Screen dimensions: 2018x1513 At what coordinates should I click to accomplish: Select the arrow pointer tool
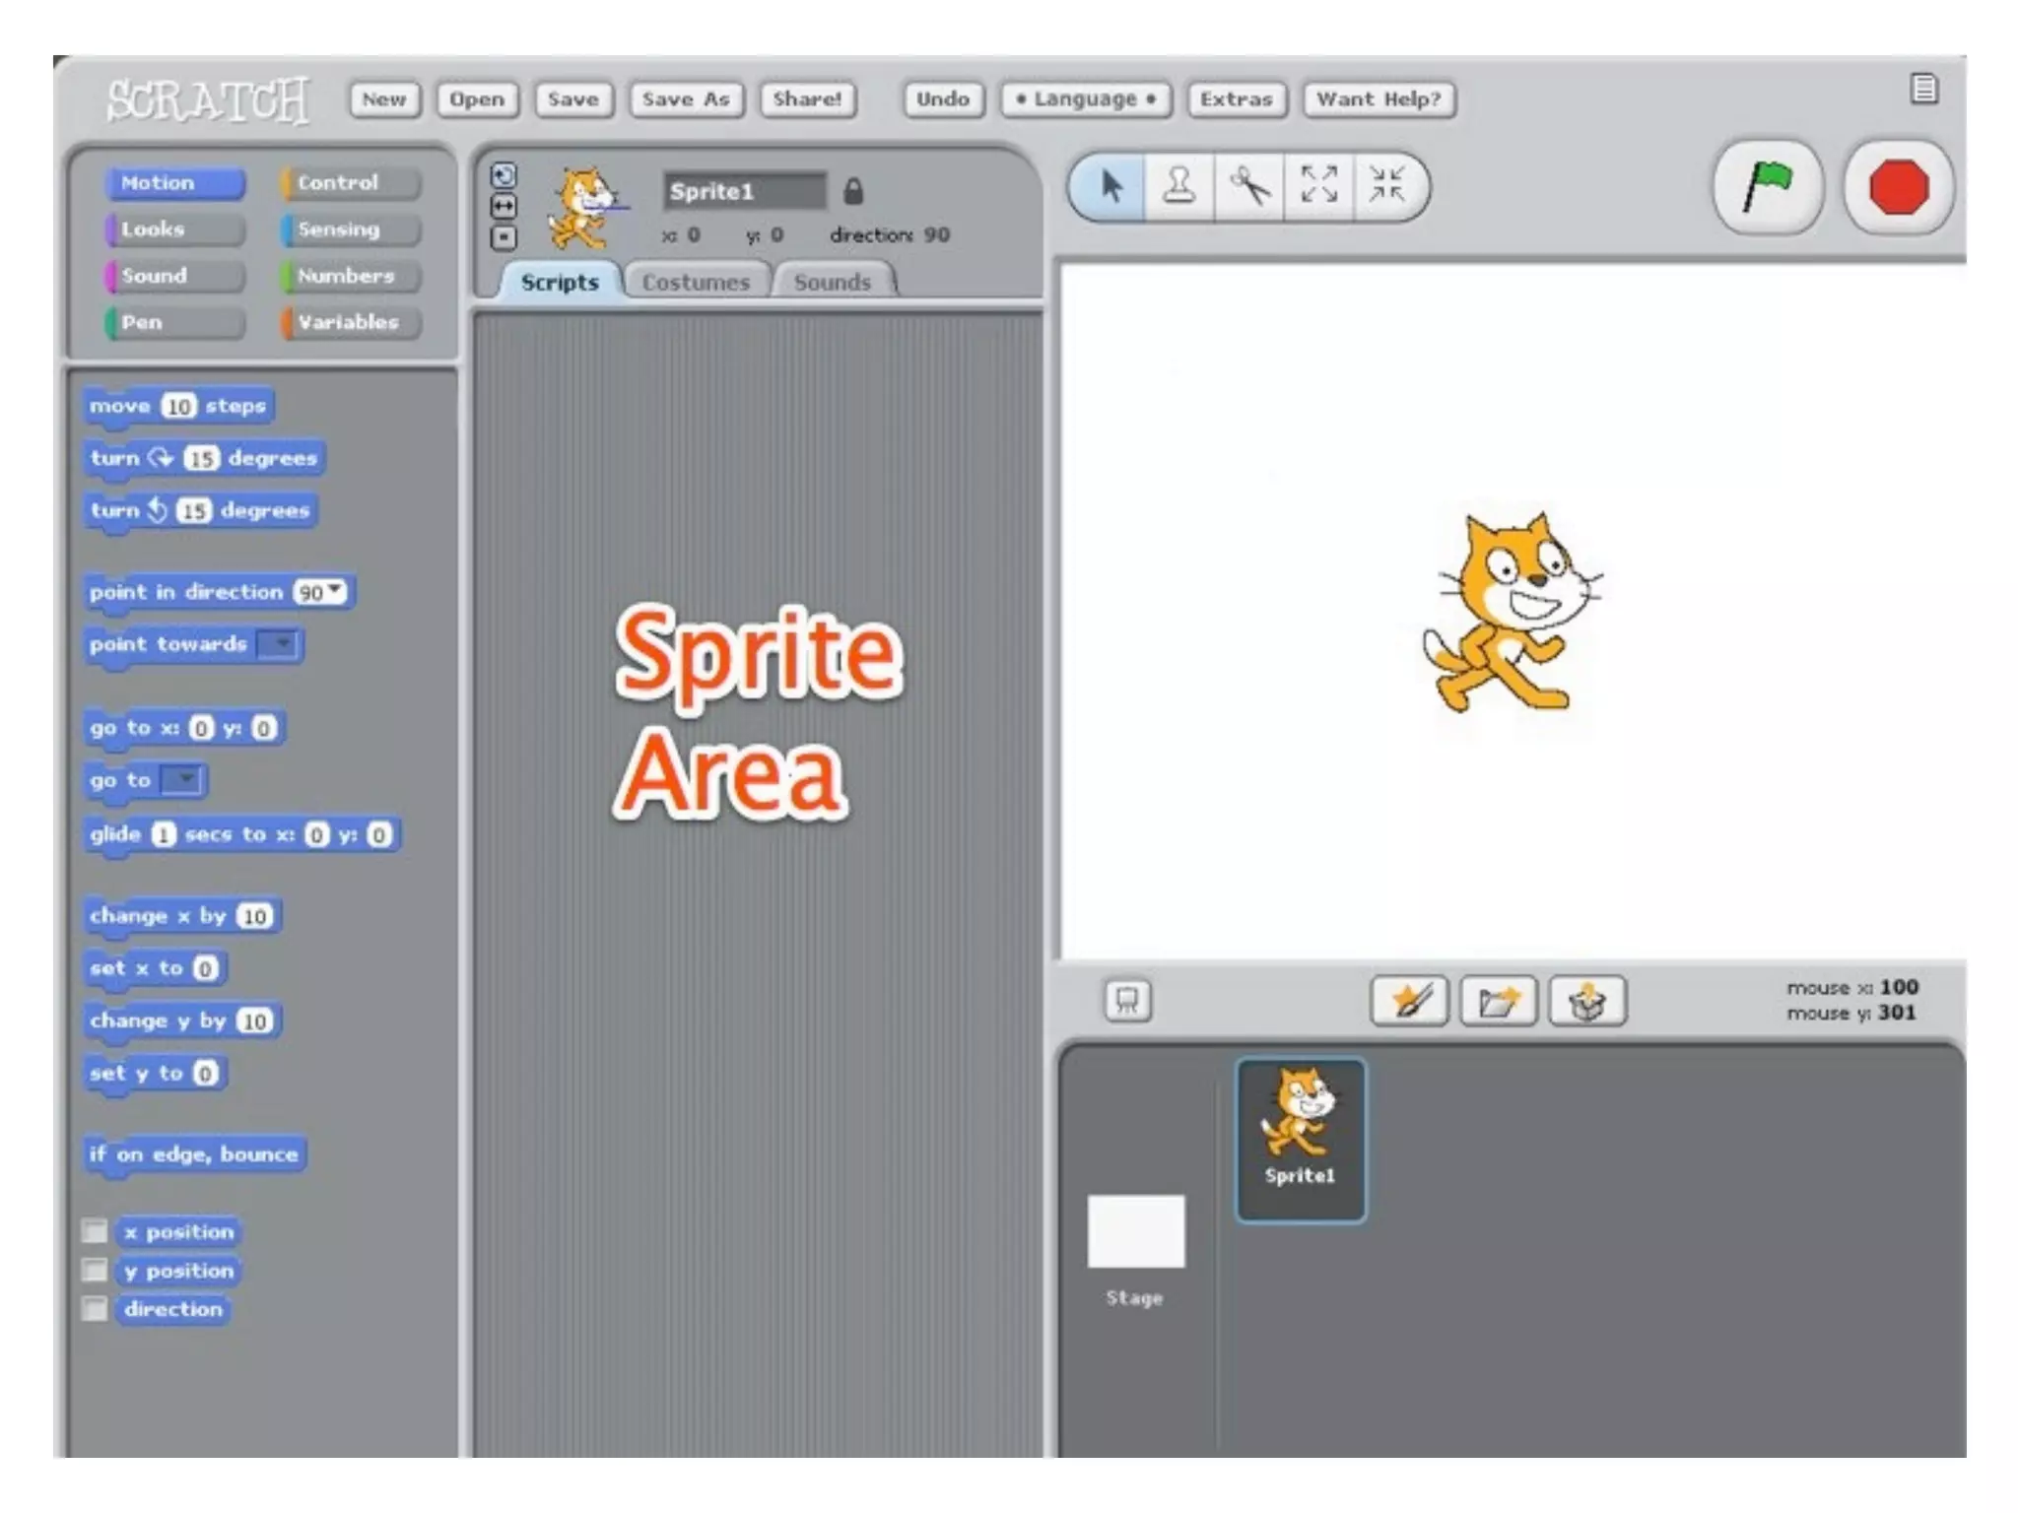(x=1110, y=186)
